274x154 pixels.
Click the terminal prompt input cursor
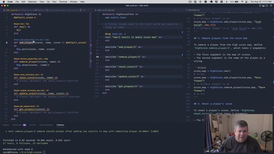tap(44, 152)
